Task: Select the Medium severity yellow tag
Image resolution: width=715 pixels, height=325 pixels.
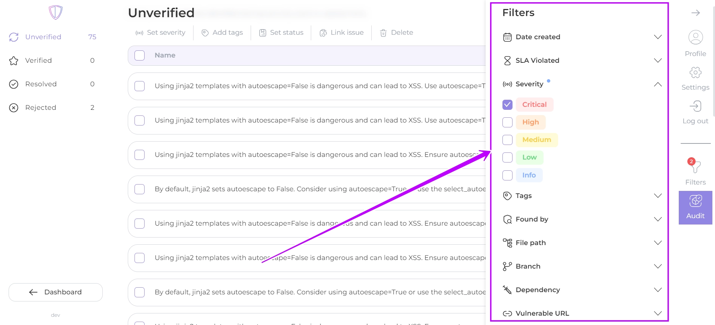Action: (x=536, y=140)
